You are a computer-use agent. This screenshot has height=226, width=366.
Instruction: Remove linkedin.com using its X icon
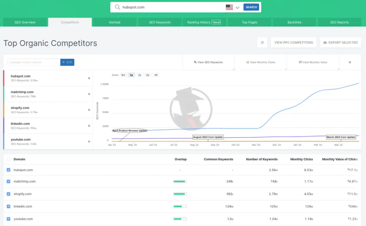pyautogui.click(x=89, y=126)
